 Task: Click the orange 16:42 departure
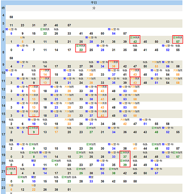(x=125, y=124)
